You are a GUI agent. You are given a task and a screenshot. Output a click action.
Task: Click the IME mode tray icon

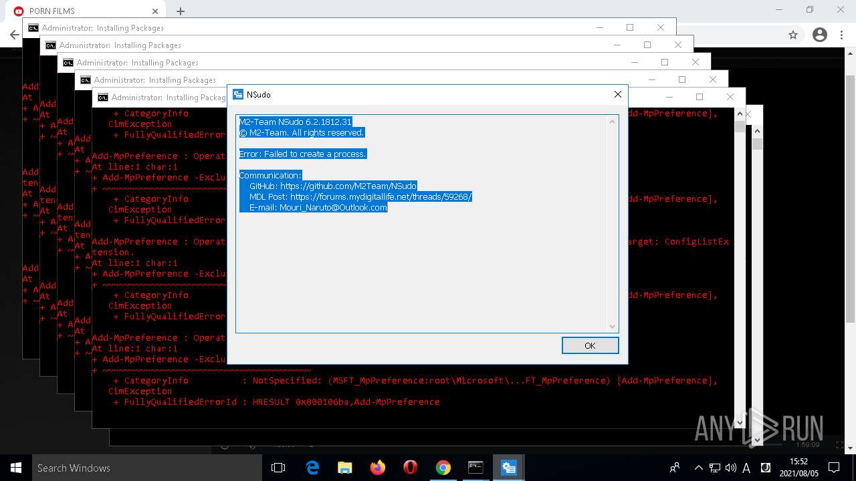coord(765,468)
